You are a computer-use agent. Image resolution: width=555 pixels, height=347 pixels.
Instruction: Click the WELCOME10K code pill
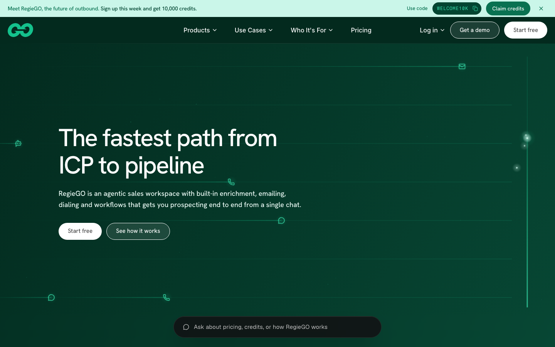coord(457,8)
